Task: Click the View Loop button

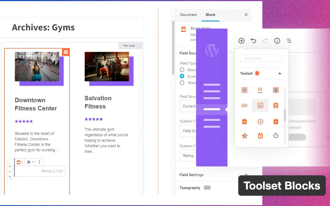Action: tap(131, 45)
